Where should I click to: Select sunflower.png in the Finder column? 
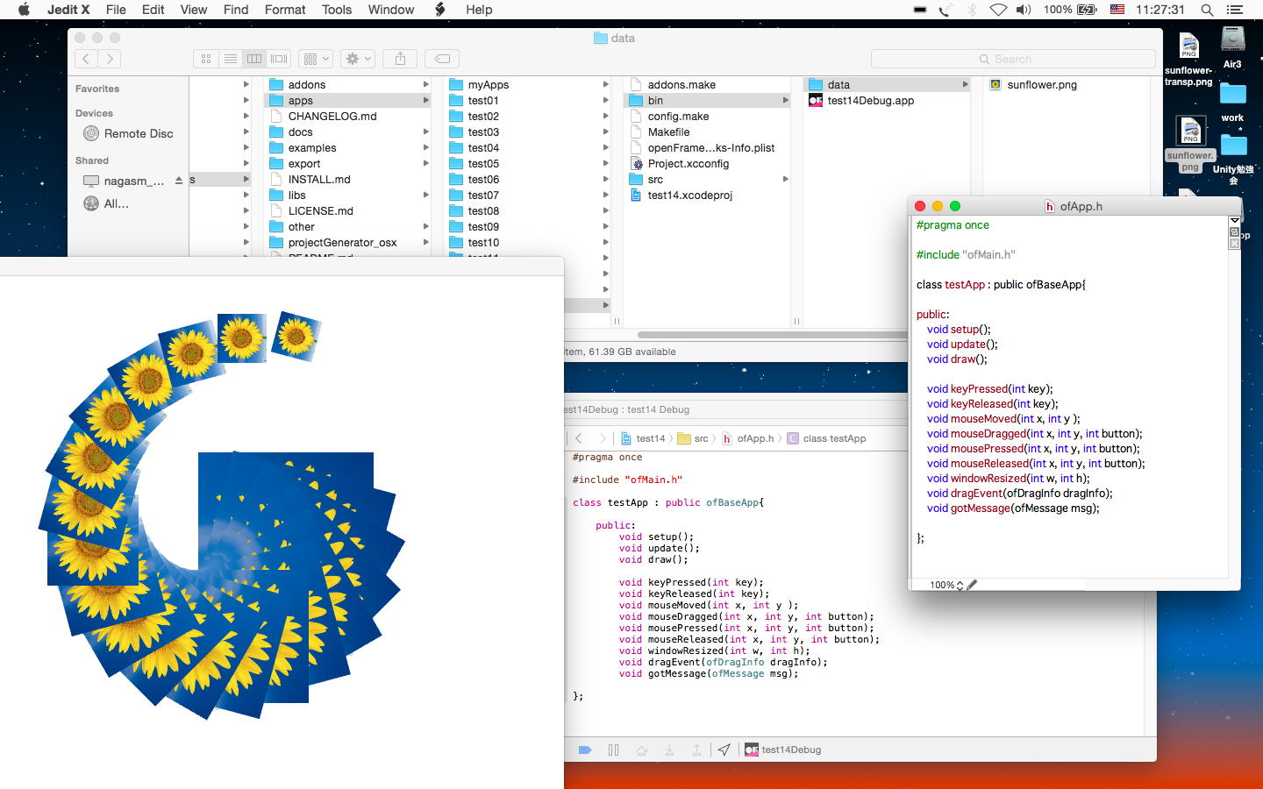point(1041,85)
